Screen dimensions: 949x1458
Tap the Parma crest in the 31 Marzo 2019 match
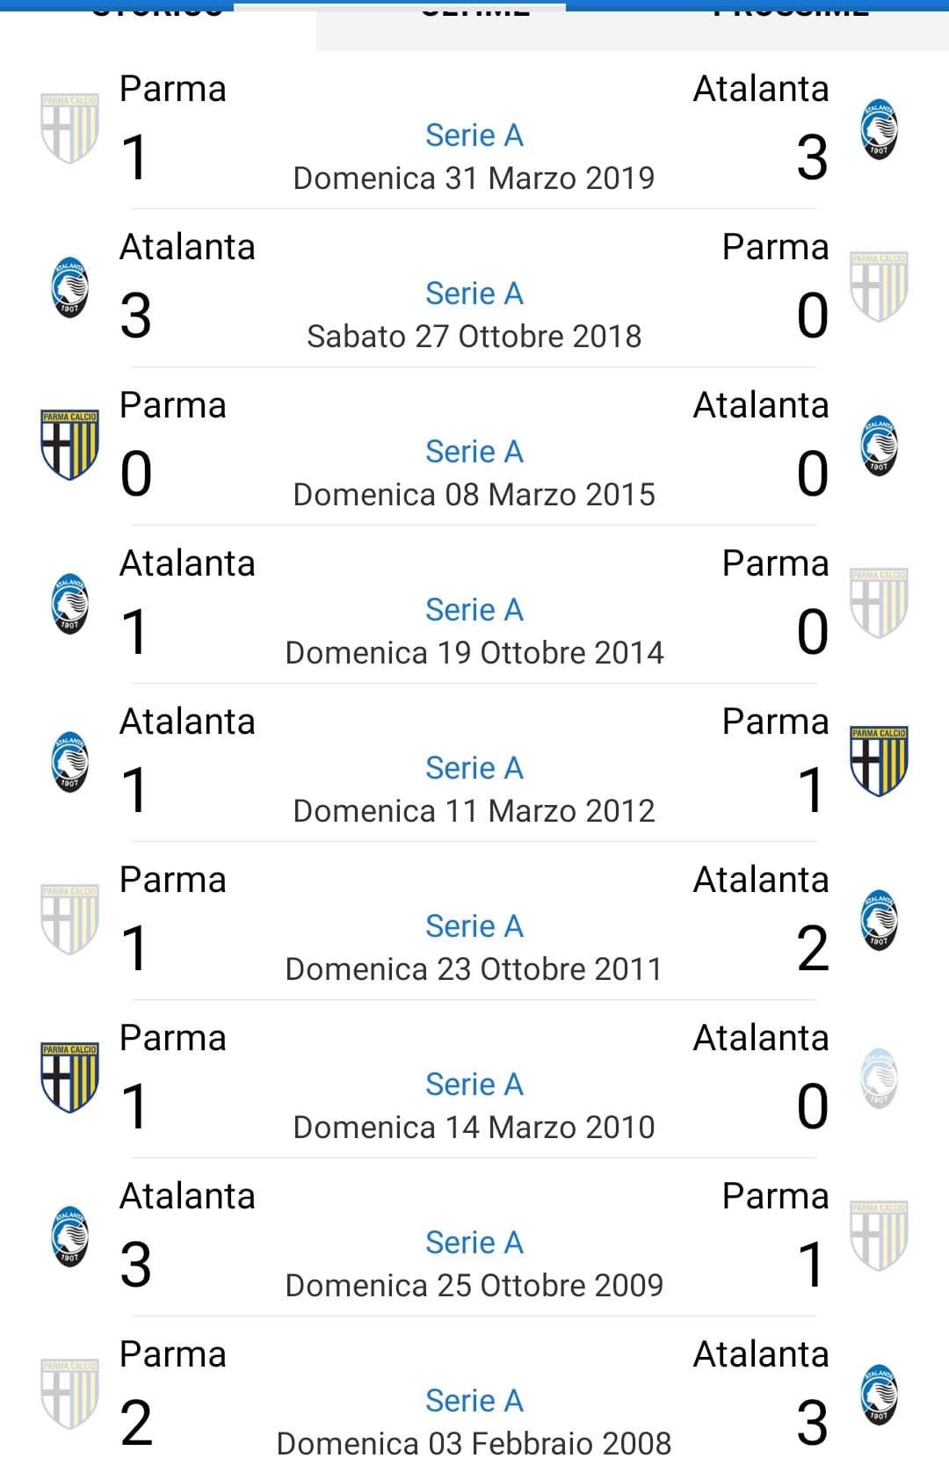[69, 128]
